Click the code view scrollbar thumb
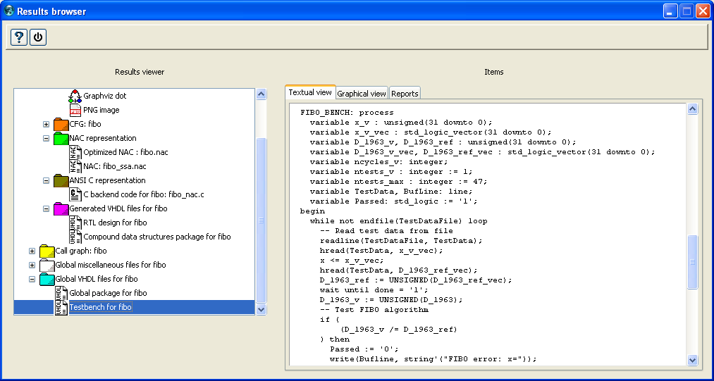Screen dimensions: 714x381 tap(693, 262)
